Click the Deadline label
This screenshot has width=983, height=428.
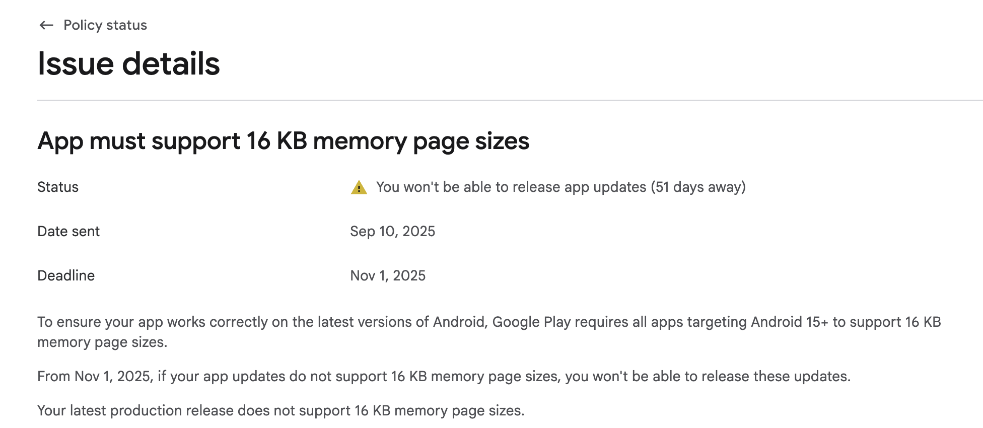coord(66,276)
